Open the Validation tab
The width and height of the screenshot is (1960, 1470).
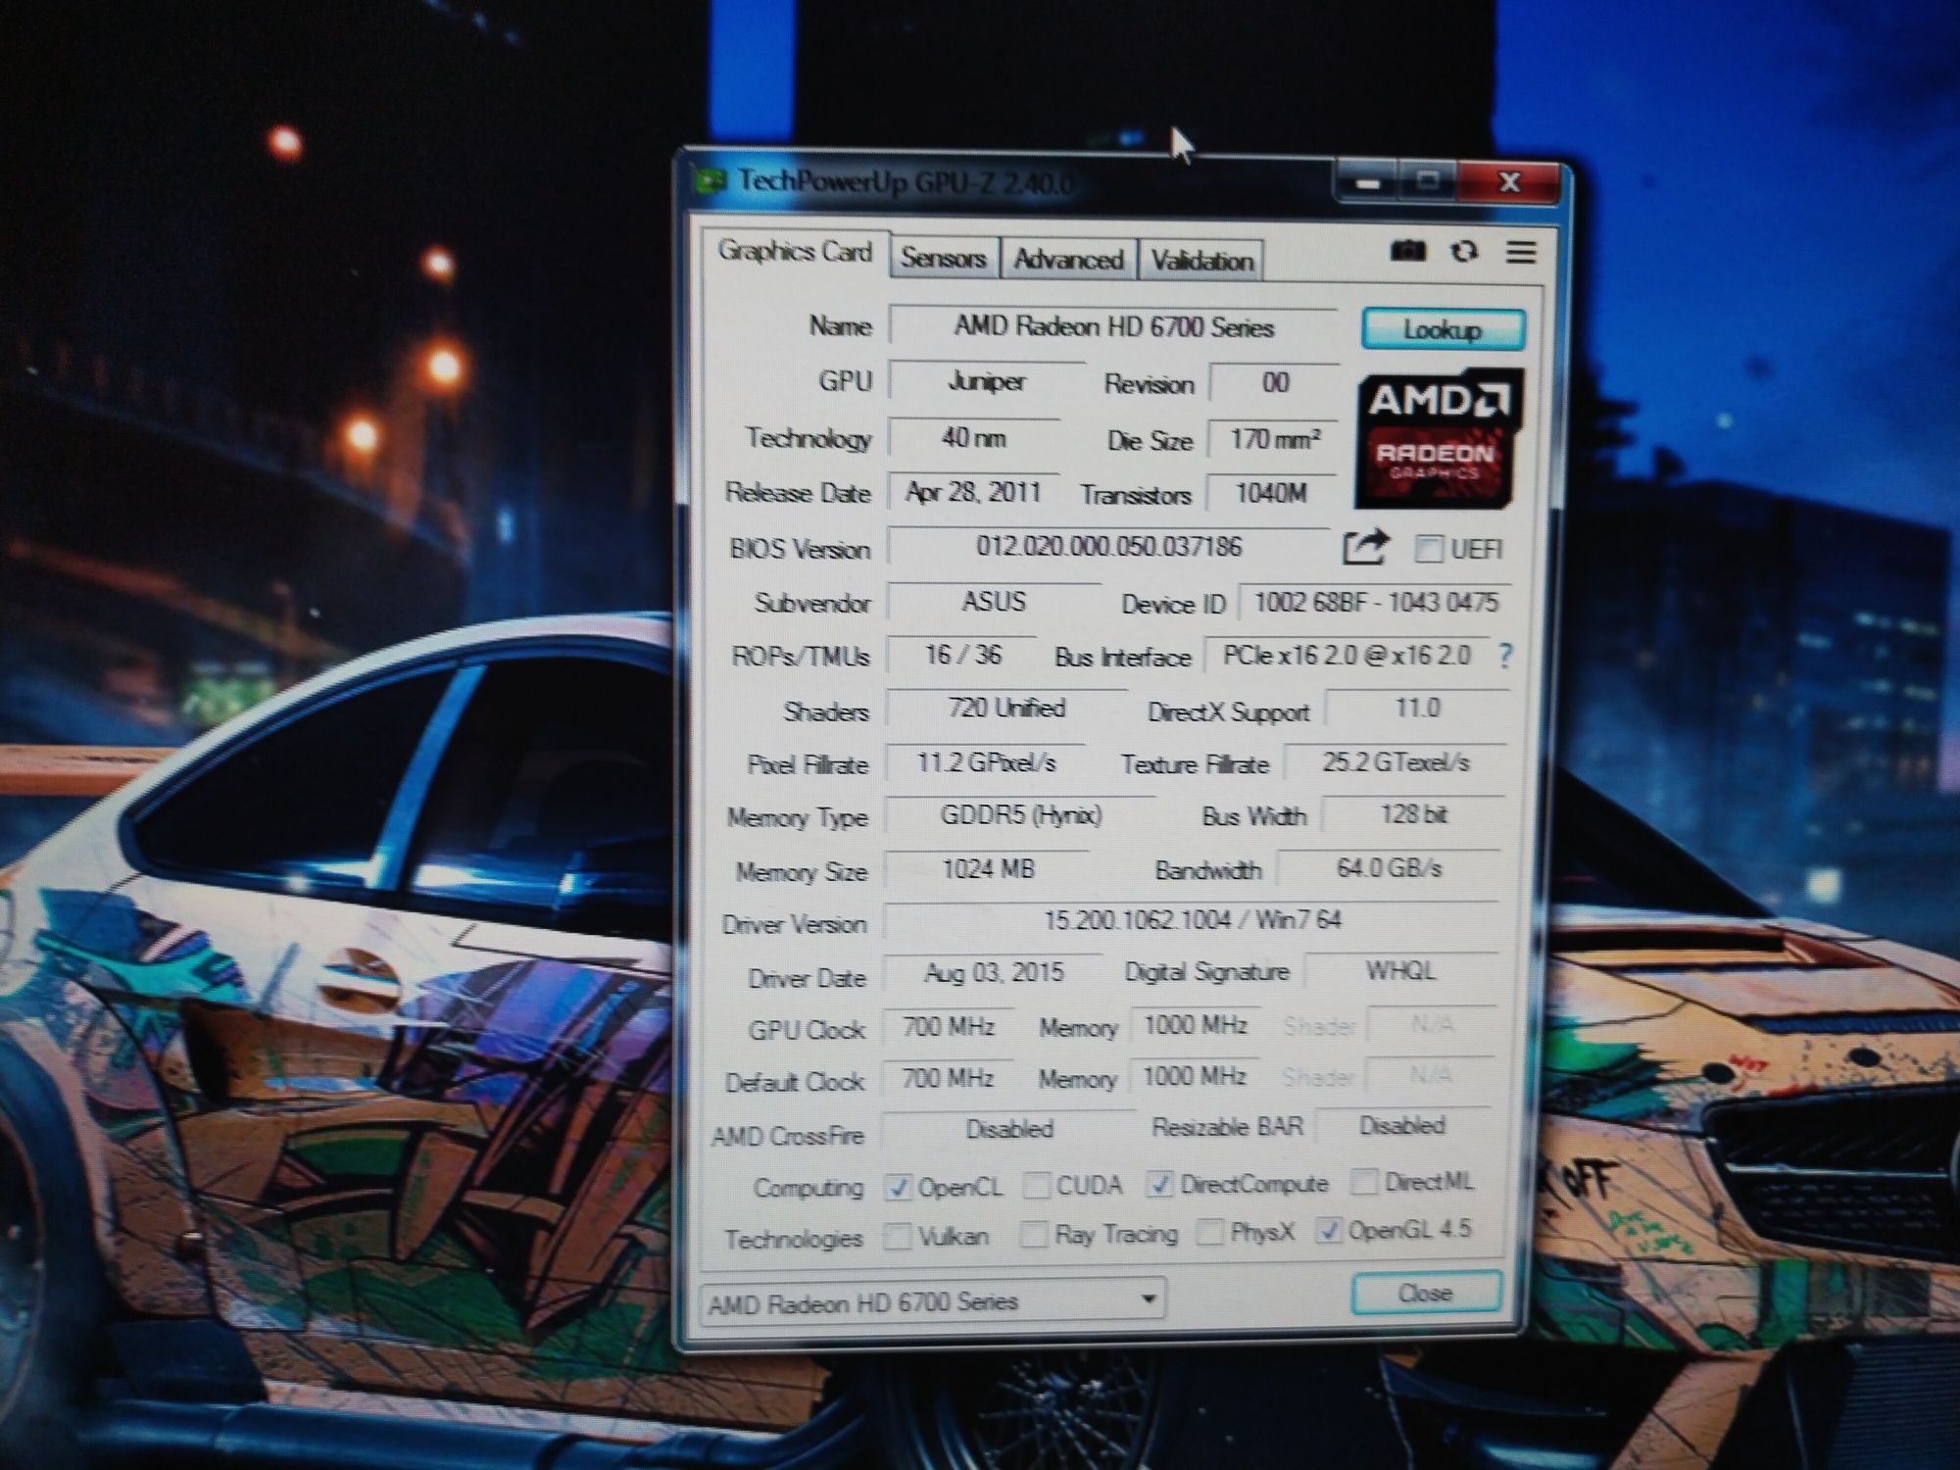(x=1201, y=261)
